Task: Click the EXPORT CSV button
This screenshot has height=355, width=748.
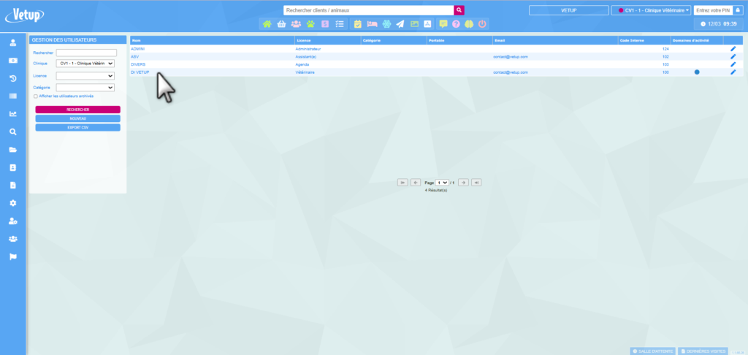Action: pyautogui.click(x=77, y=127)
